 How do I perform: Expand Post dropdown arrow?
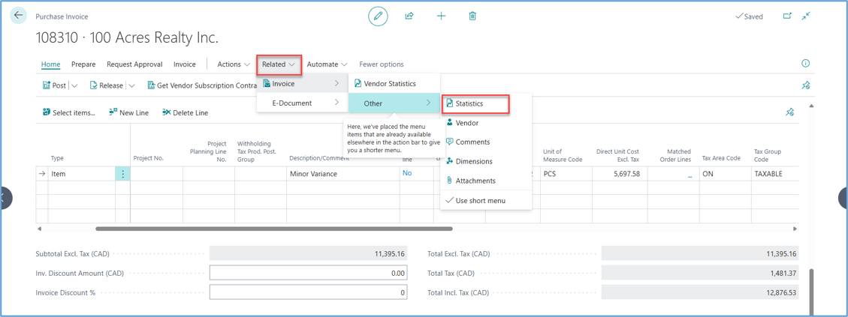(x=74, y=85)
